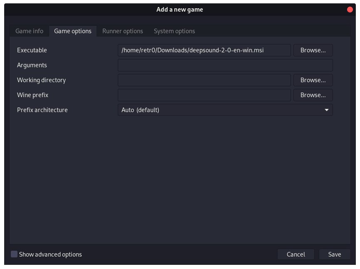The width and height of the screenshot is (360, 269).
Task: Click the Prefix architecture label
Action: click(x=42, y=110)
